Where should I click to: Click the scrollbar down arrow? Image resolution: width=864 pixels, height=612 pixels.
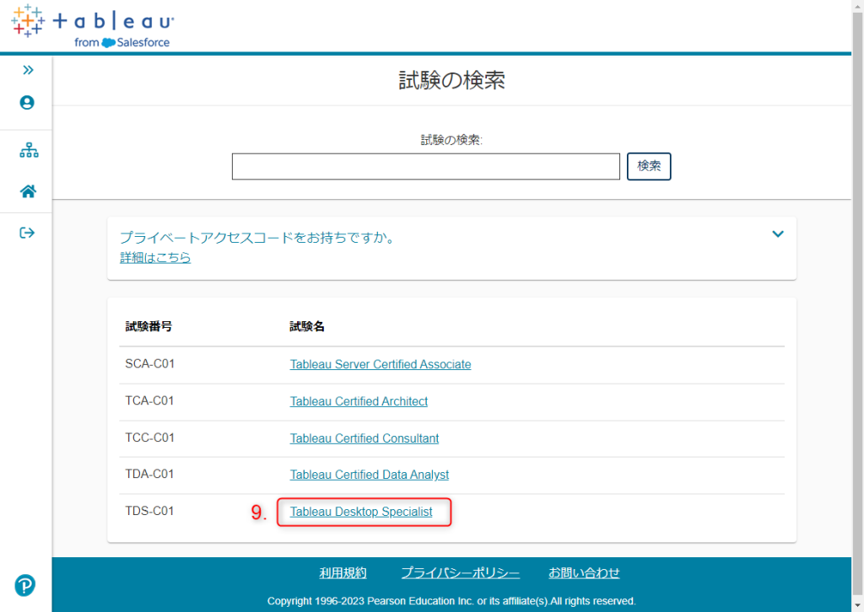(x=857, y=605)
